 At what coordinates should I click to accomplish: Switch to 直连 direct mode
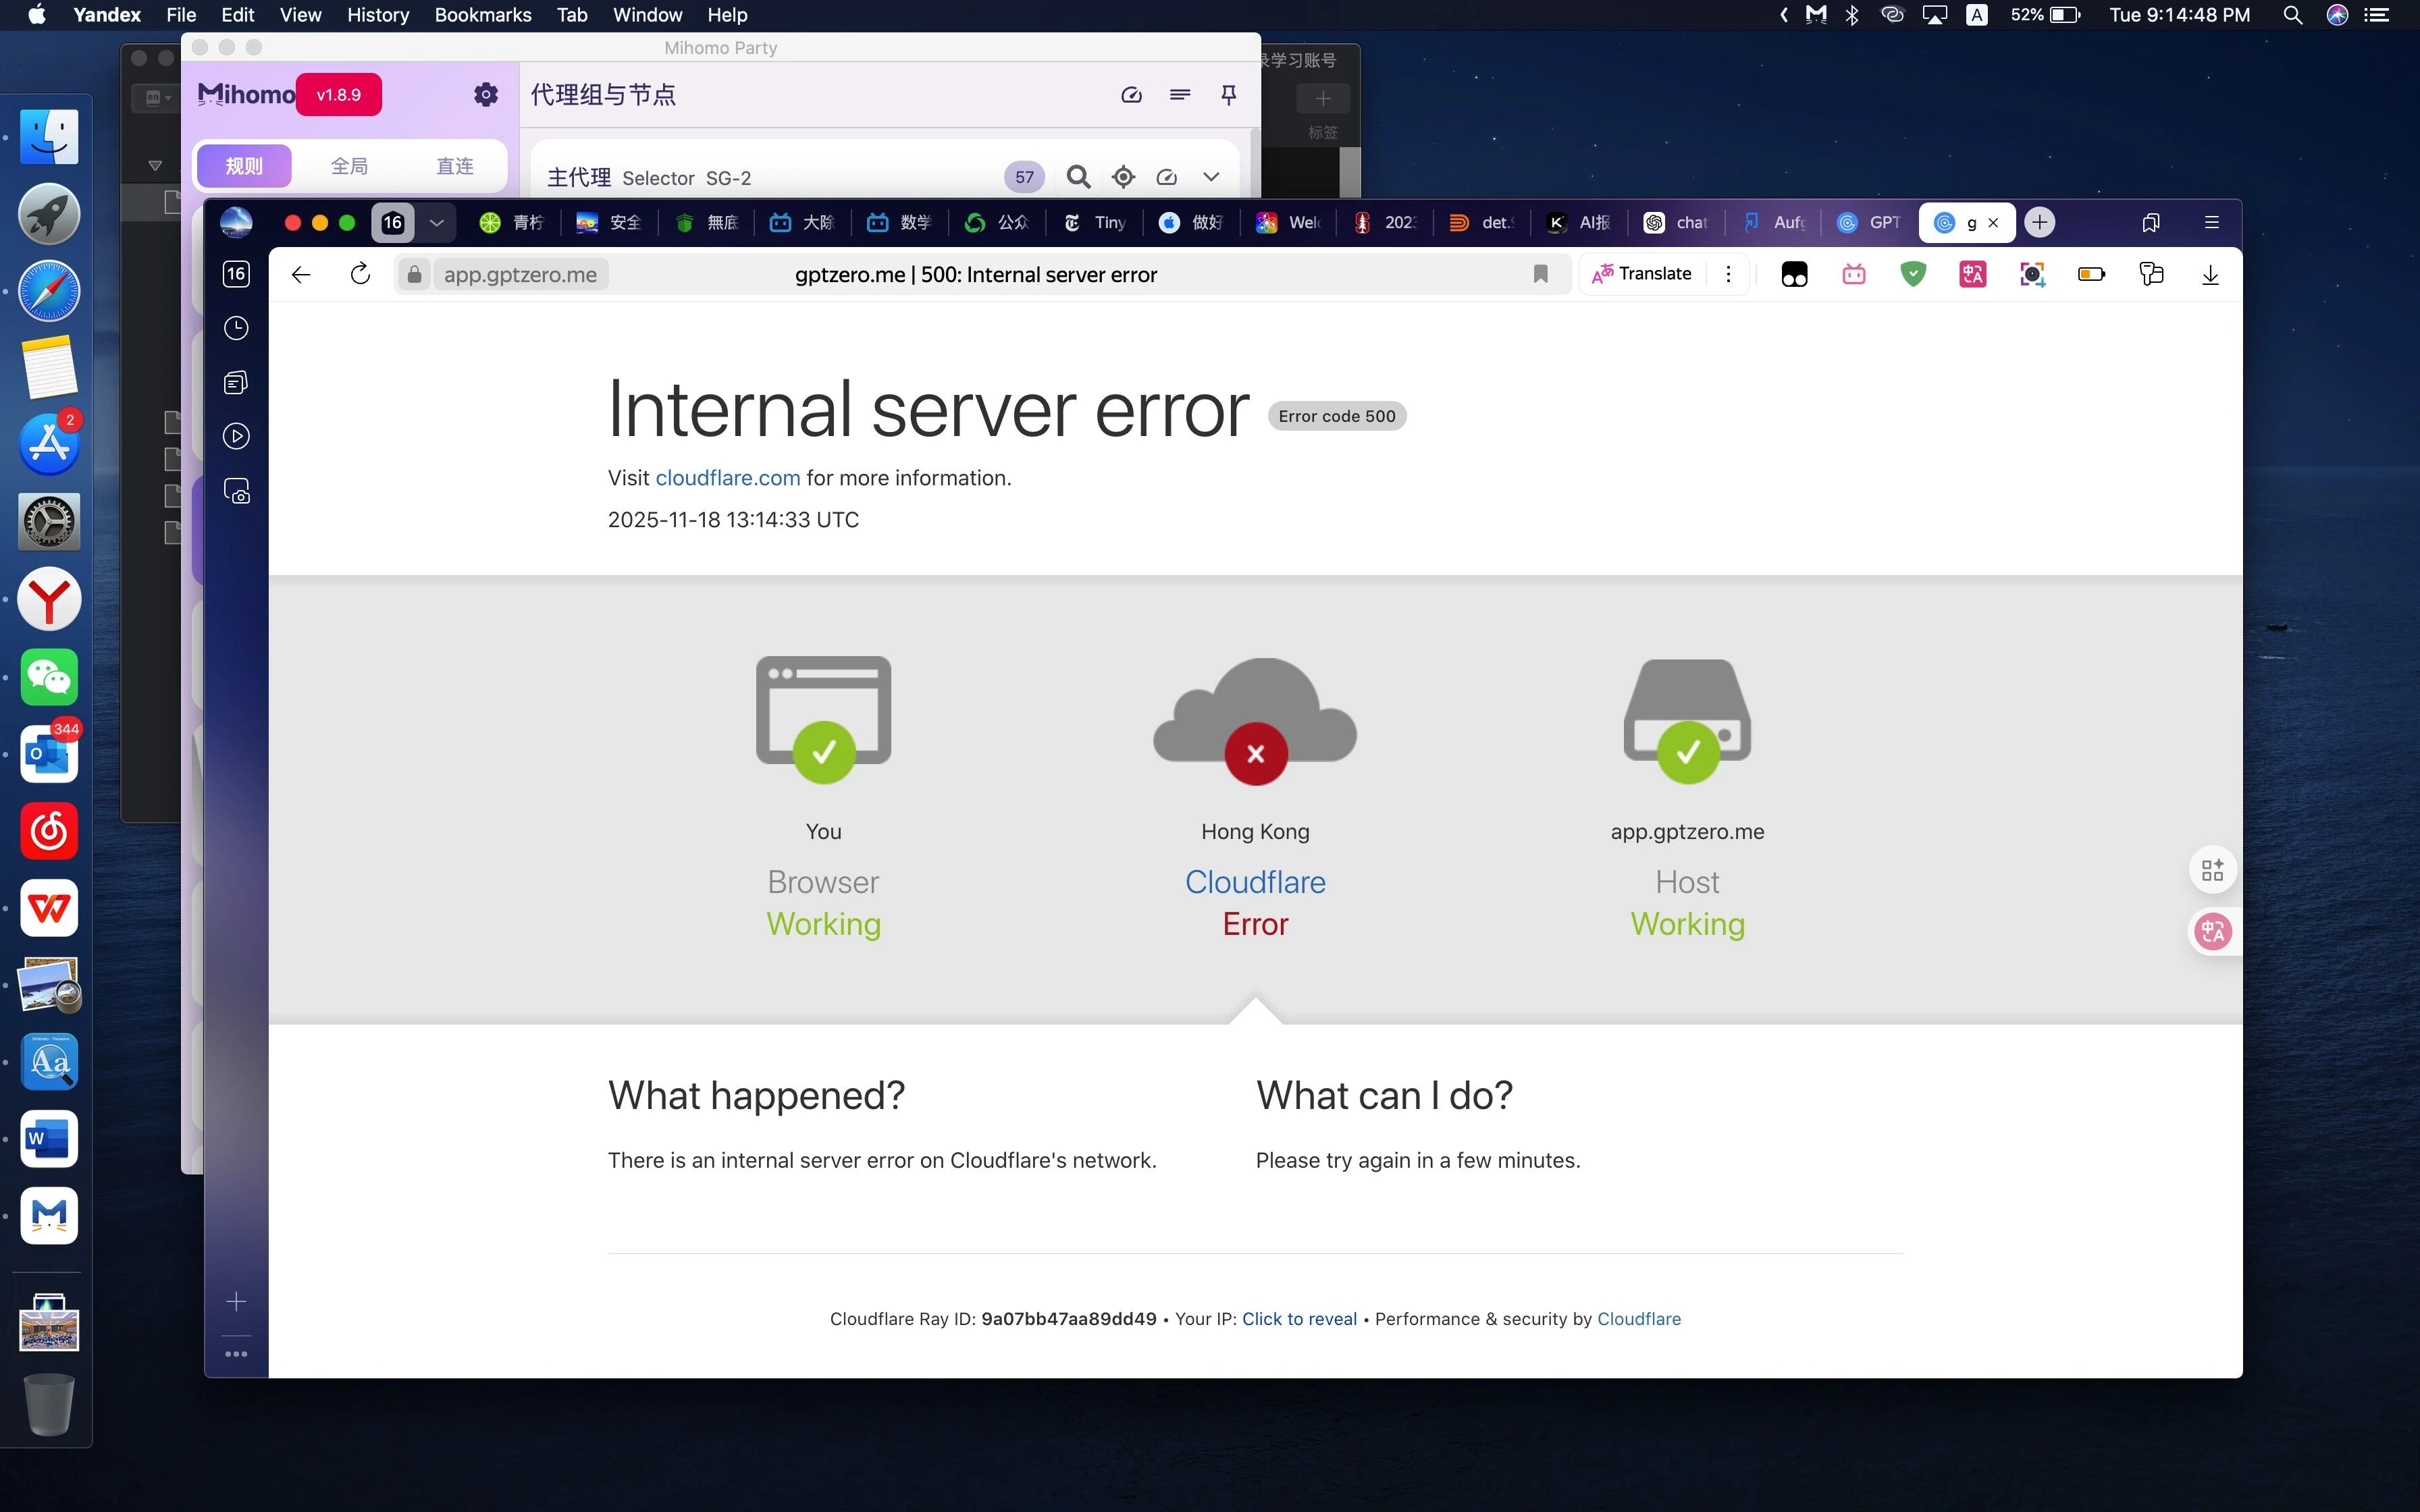click(x=455, y=166)
